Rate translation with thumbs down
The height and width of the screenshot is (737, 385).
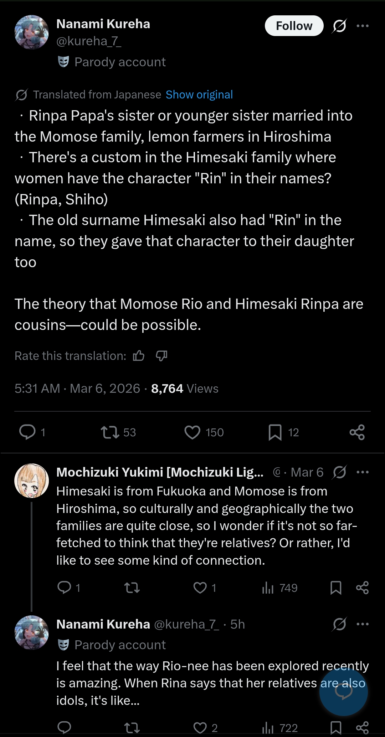[161, 356]
